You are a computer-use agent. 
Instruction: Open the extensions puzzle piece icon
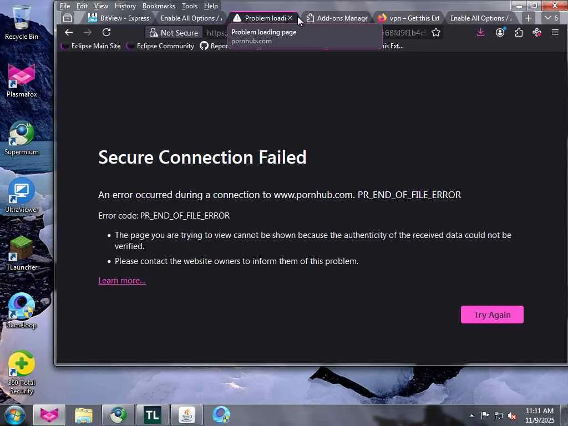(519, 33)
